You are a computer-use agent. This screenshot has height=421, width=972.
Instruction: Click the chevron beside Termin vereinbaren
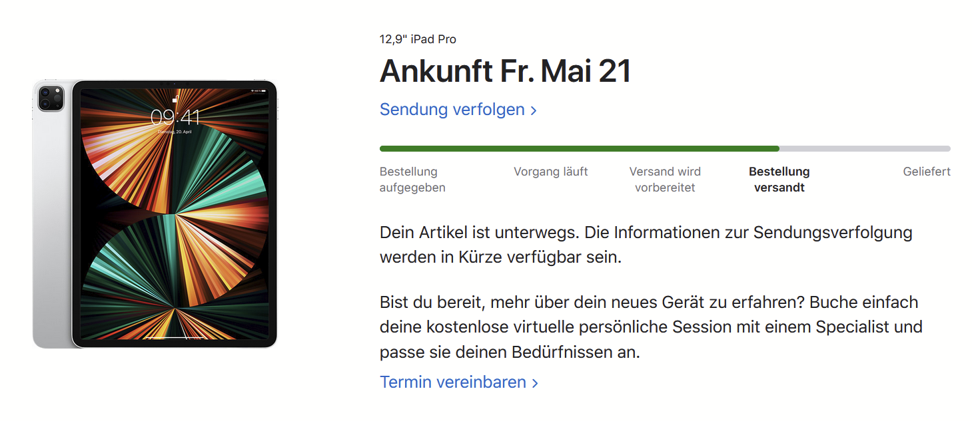tap(535, 384)
